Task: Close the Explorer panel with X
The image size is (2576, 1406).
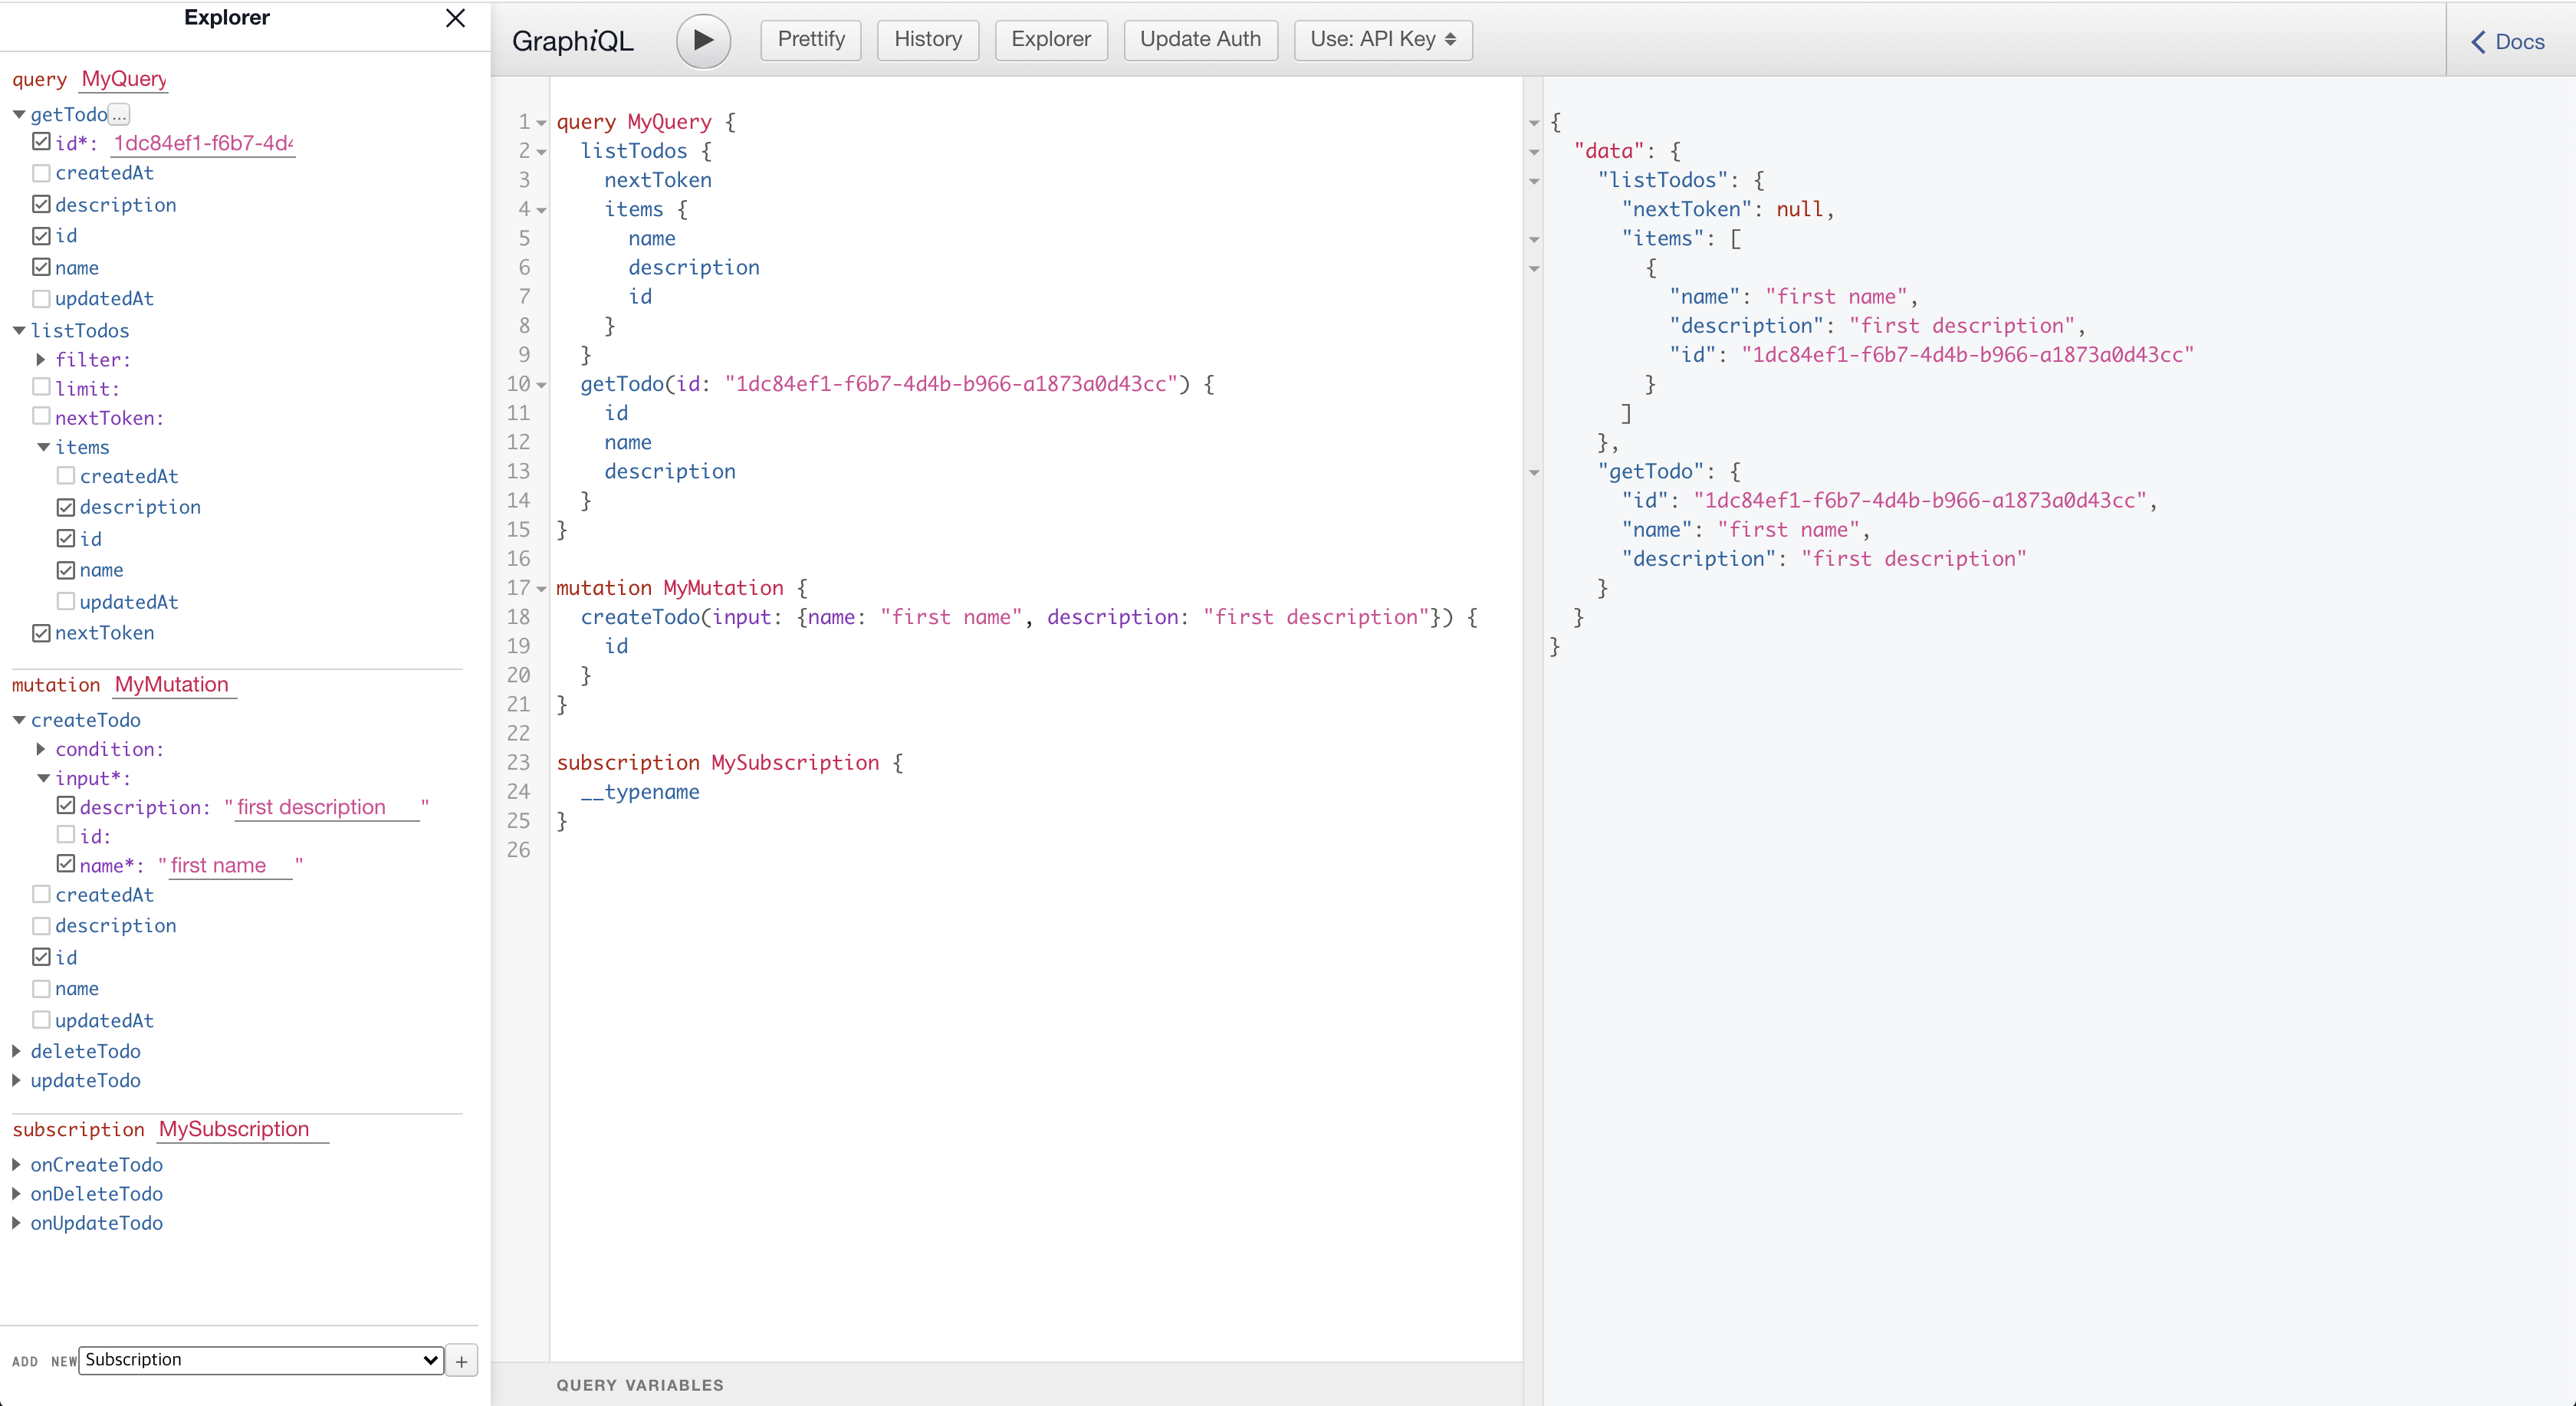Action: [455, 18]
